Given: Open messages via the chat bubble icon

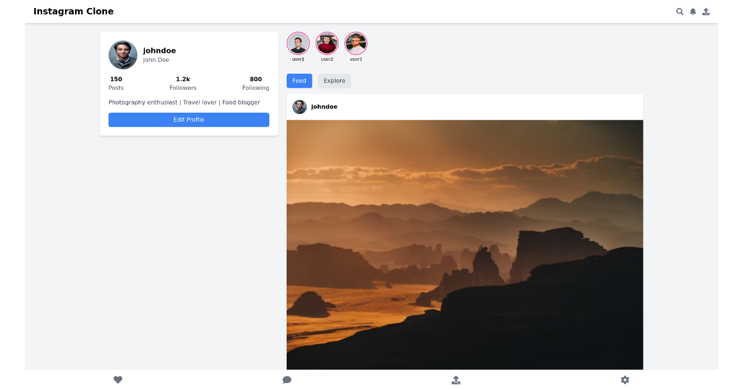Looking at the screenshot, I should tap(287, 379).
